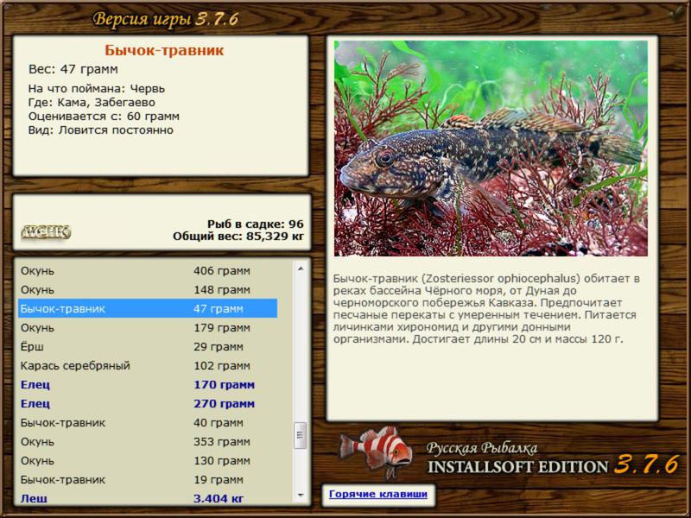Select the Окунь 130 грамм row

pos(148,460)
